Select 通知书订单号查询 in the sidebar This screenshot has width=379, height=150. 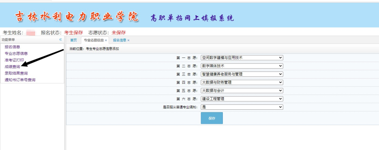20,80
